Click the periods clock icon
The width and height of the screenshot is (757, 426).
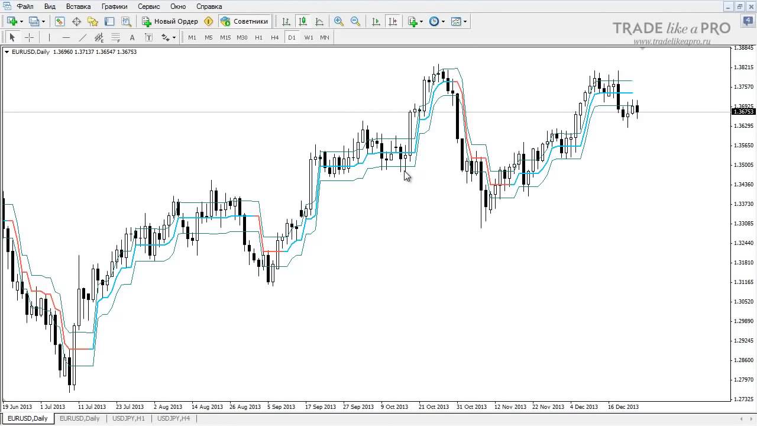tap(434, 21)
